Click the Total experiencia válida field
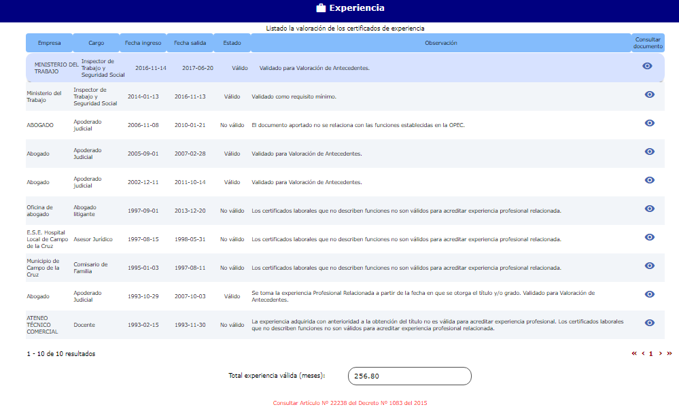 (x=409, y=376)
